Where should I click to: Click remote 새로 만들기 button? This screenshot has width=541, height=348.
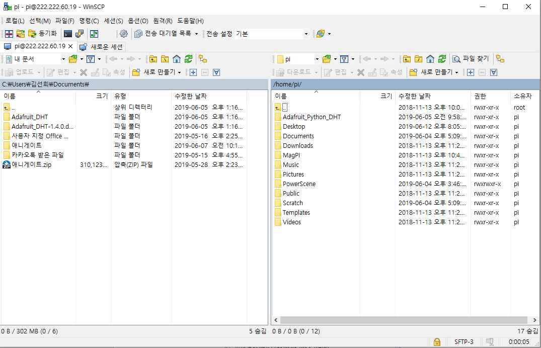(434, 72)
